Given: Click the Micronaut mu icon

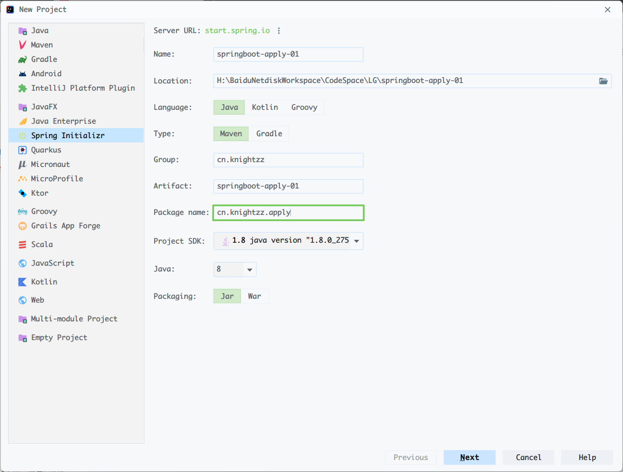Looking at the screenshot, I should click(23, 165).
